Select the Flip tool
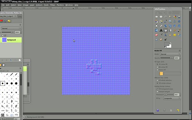Image resolution: width=192 pixels, height=120 pixels. click(156, 30)
